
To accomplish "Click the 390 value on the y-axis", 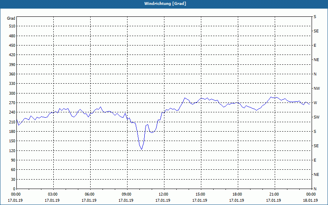I will (12, 65).
